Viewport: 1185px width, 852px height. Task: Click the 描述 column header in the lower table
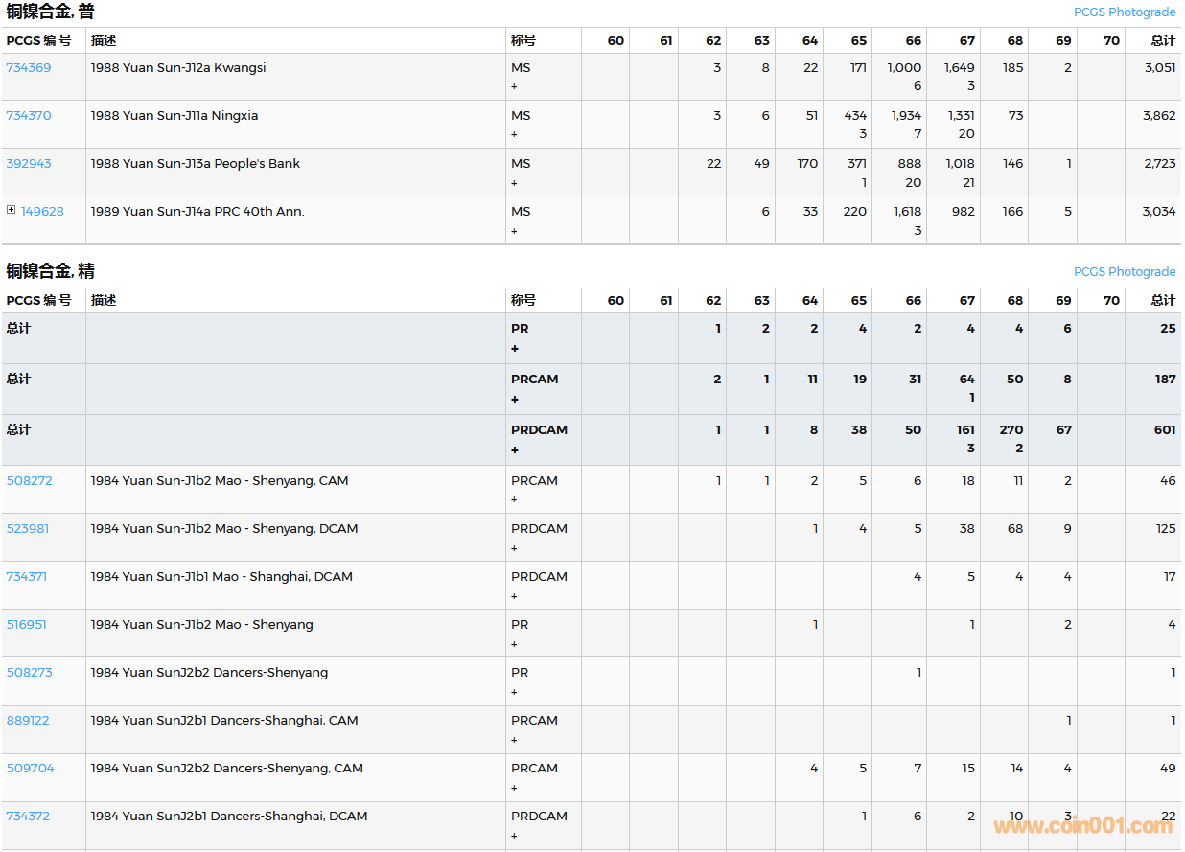click(104, 301)
